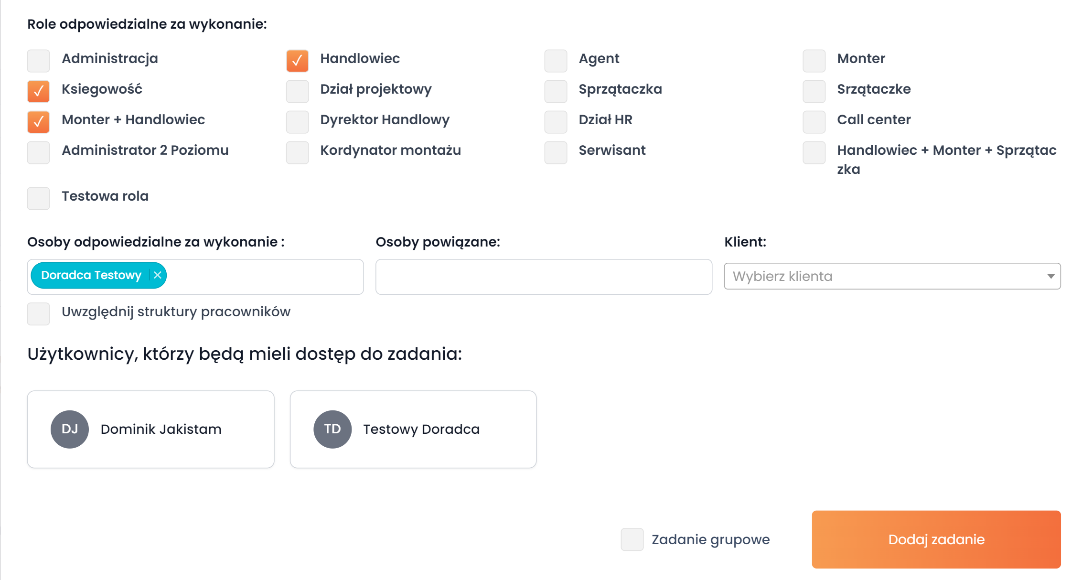Click the Dominik Jakistam user card
Viewport: 1082px width, 580px height.
tap(150, 429)
